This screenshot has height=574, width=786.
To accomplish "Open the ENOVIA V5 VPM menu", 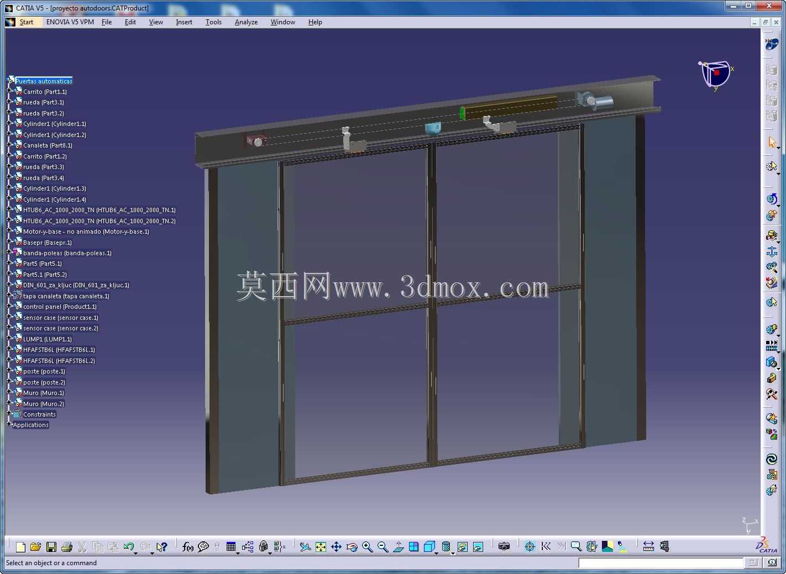I will point(70,22).
